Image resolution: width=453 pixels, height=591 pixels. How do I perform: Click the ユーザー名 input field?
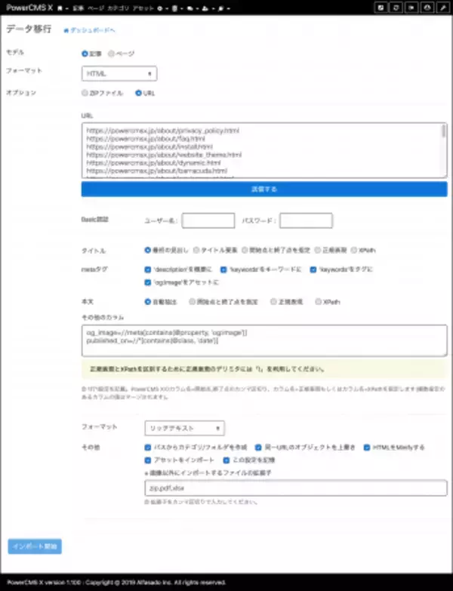click(x=208, y=220)
